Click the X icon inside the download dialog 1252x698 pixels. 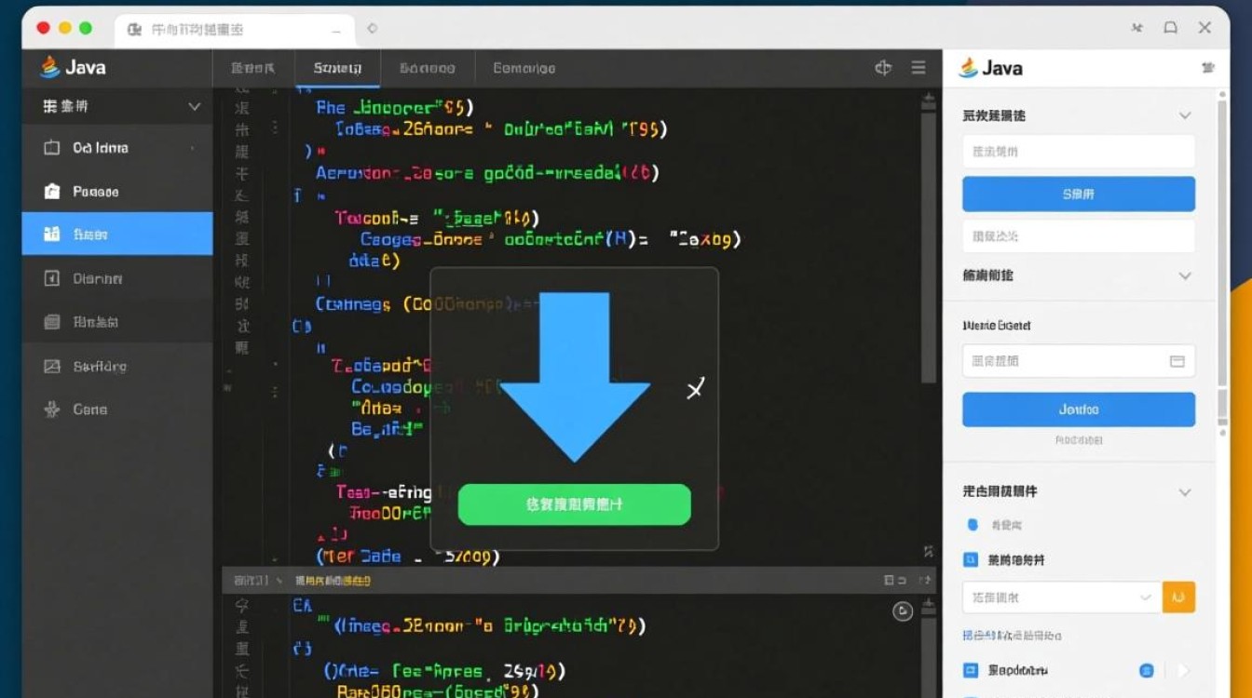click(x=695, y=389)
